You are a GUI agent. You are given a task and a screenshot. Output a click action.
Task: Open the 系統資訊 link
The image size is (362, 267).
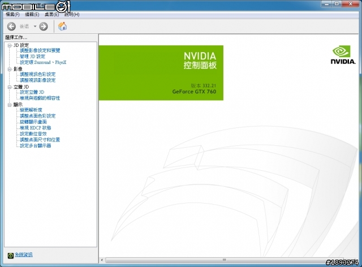click(x=24, y=255)
